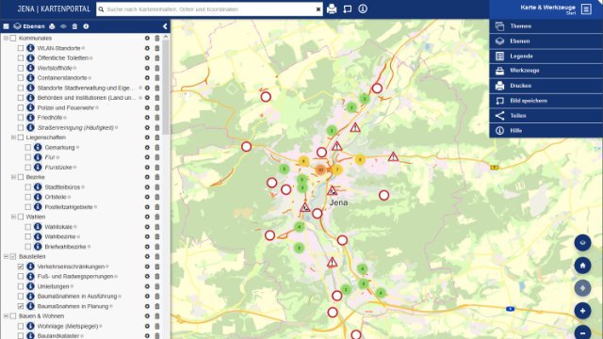This screenshot has height=339, width=603.
Task: Click the eye icon in the Ebenen header
Action: pyautogui.click(x=63, y=26)
